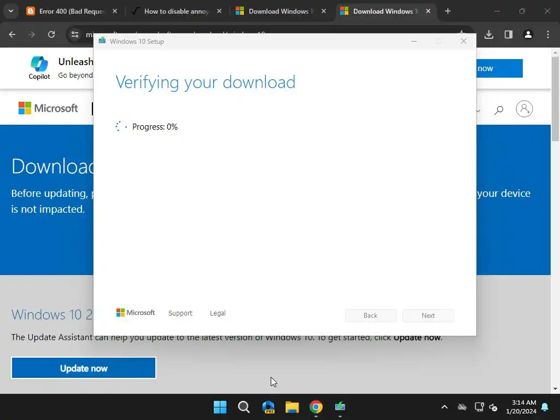Open the tab search dropdown in Chrome
This screenshot has height=420, width=560.
click(x=11, y=11)
